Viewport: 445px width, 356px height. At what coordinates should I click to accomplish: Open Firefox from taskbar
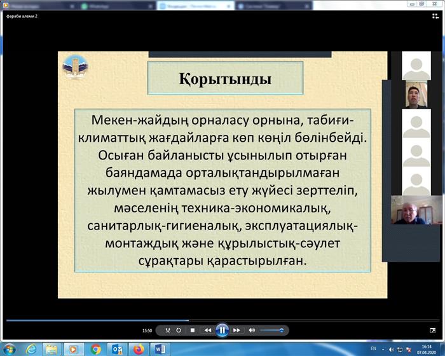click(x=138, y=349)
